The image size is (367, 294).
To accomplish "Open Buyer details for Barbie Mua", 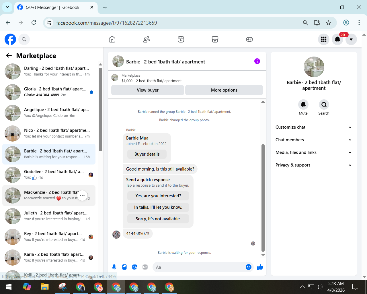I will tap(147, 154).
